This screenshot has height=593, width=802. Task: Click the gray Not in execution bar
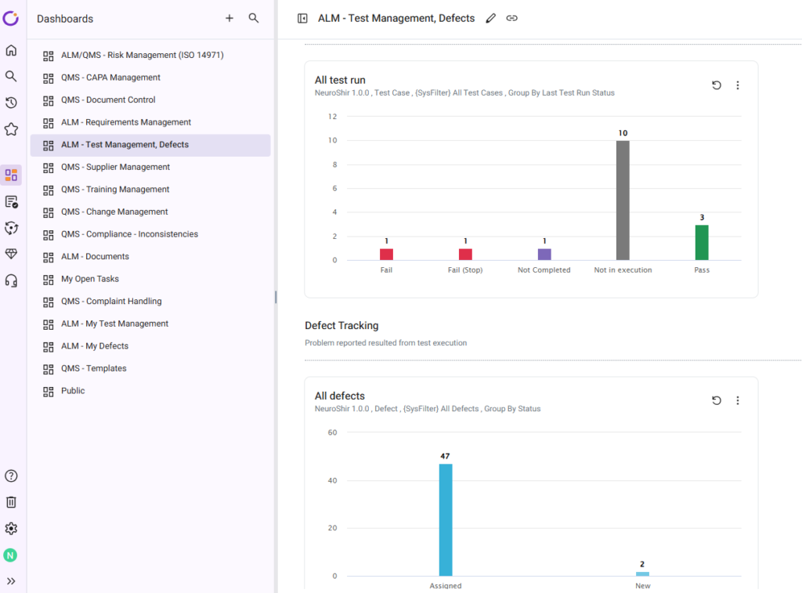point(623,201)
